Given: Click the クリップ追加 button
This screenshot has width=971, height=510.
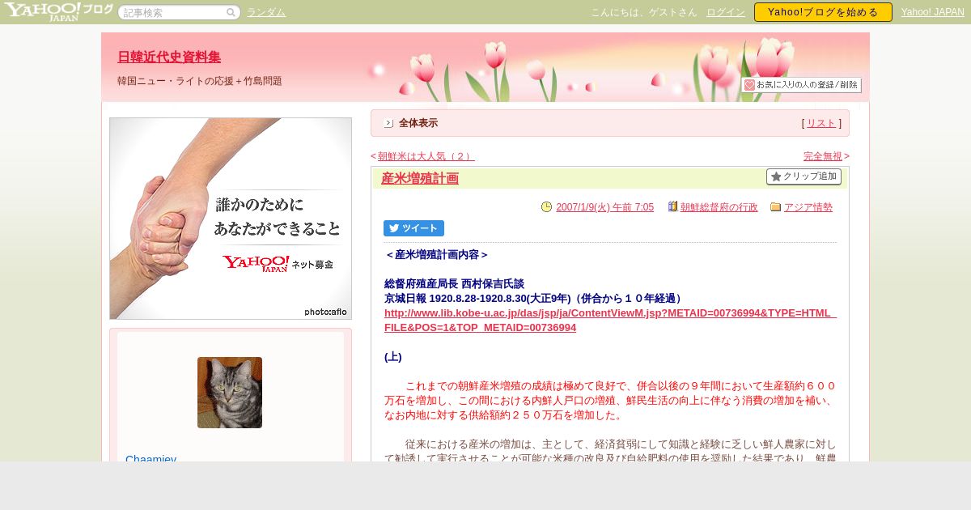Looking at the screenshot, I should click(x=804, y=176).
